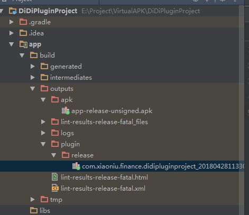This screenshot has height=215, width=249.
Task: Expand the .idea folder arrow
Action: point(12,33)
